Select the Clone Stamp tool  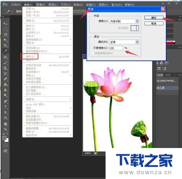pyautogui.click(x=5, y=68)
